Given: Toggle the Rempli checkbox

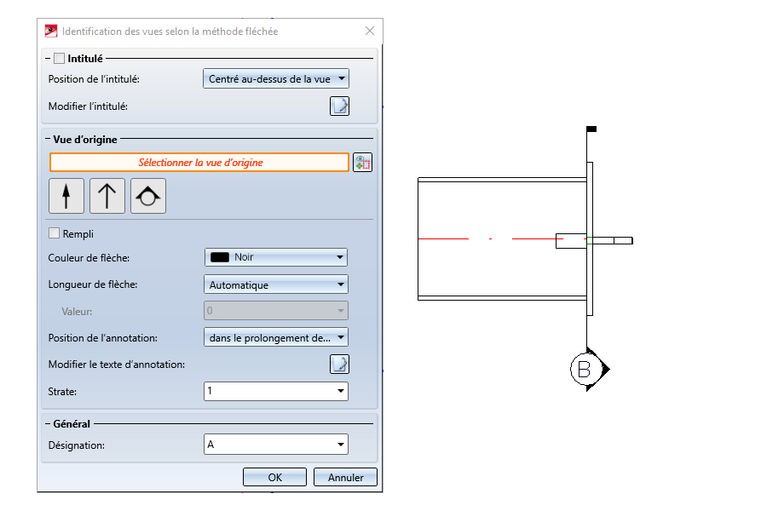Looking at the screenshot, I should coord(55,233).
